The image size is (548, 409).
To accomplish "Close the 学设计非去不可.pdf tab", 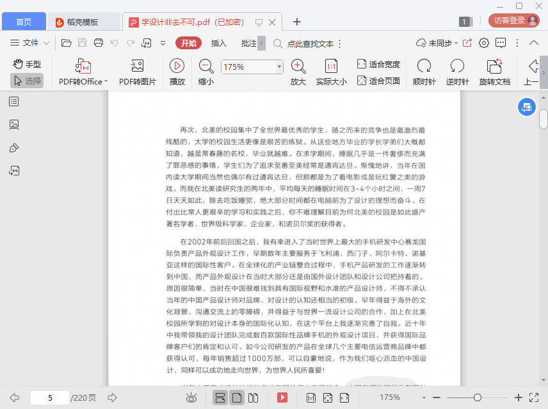I will point(272,22).
